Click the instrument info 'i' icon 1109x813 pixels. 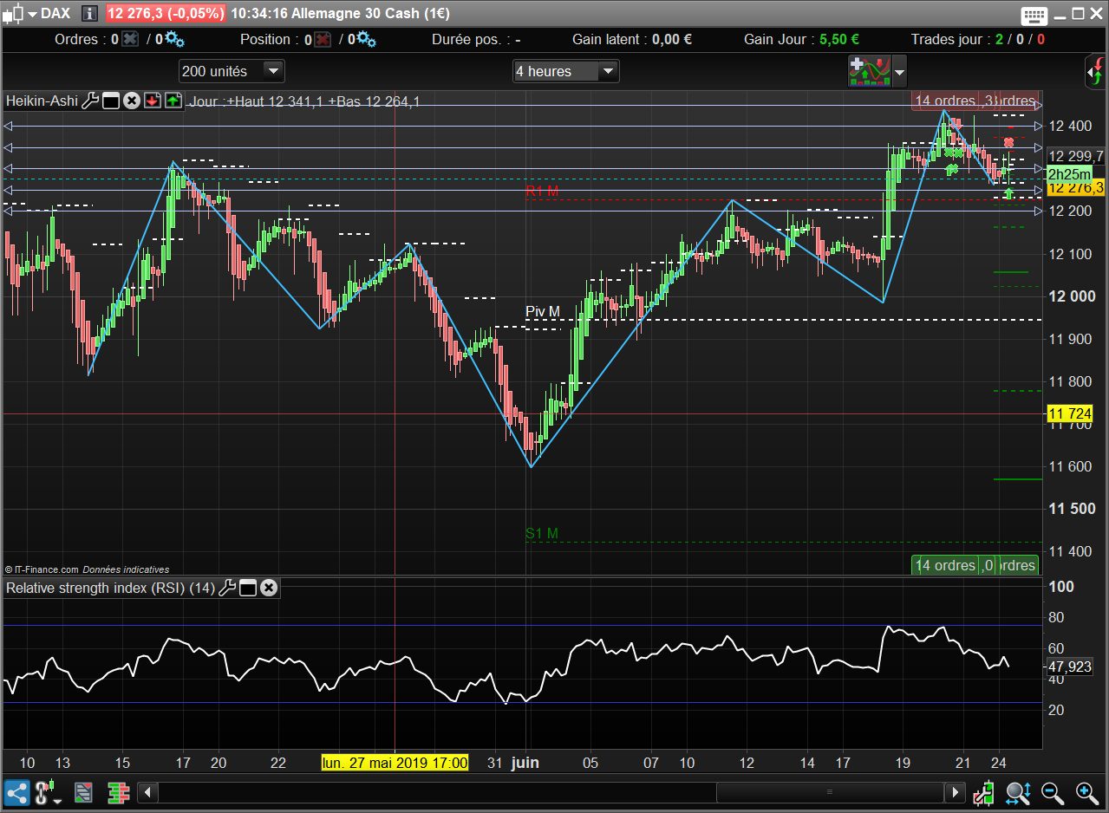tap(89, 14)
